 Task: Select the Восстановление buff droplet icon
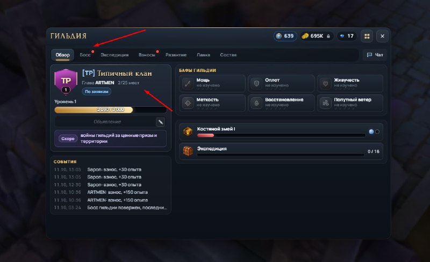click(256, 103)
